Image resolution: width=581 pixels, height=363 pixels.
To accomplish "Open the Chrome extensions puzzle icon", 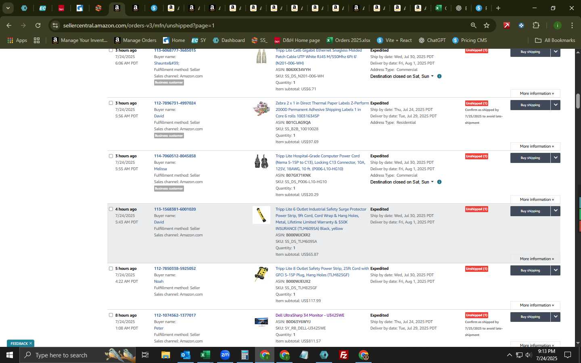I will (536, 25).
